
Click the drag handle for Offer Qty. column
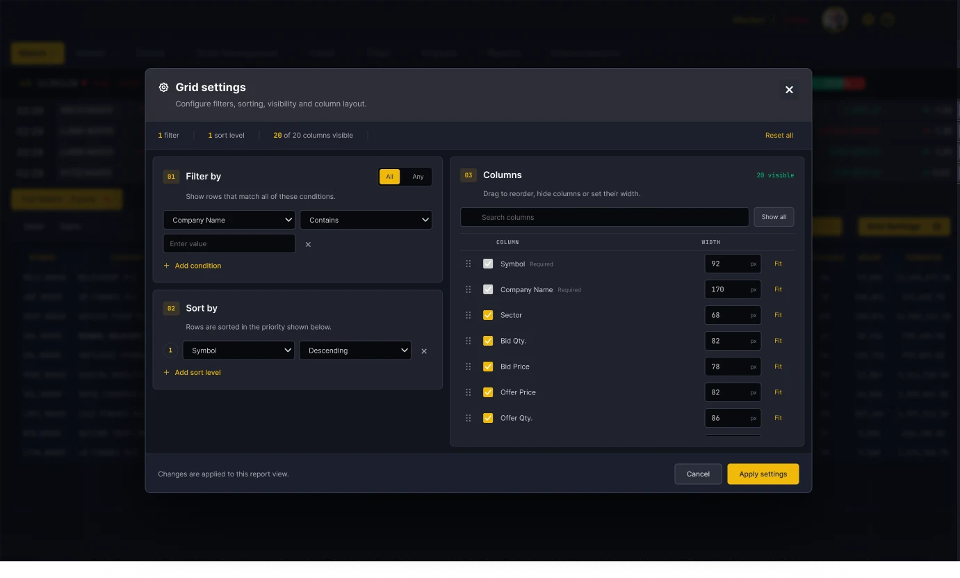pyautogui.click(x=469, y=418)
